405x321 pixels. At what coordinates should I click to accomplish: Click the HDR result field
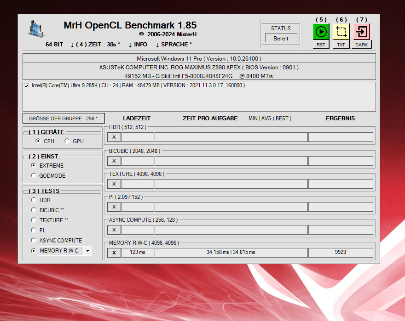pyautogui.click(x=341, y=137)
